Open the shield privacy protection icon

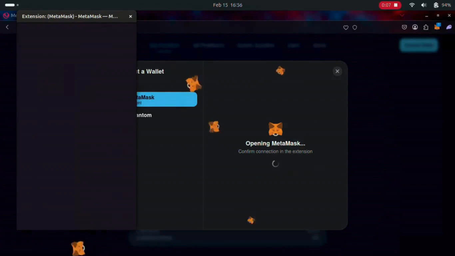click(x=355, y=28)
